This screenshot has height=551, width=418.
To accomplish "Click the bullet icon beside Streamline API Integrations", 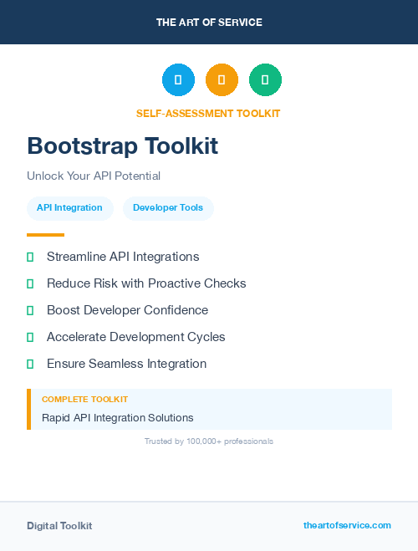I will click(x=30, y=258).
